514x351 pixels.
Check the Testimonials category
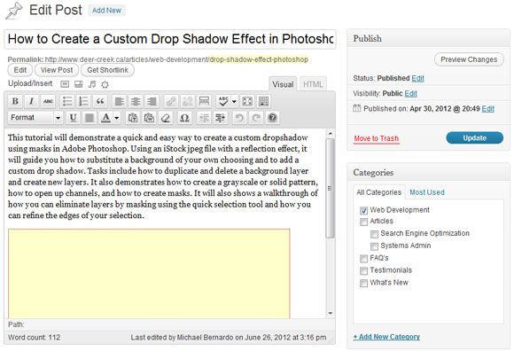364,270
